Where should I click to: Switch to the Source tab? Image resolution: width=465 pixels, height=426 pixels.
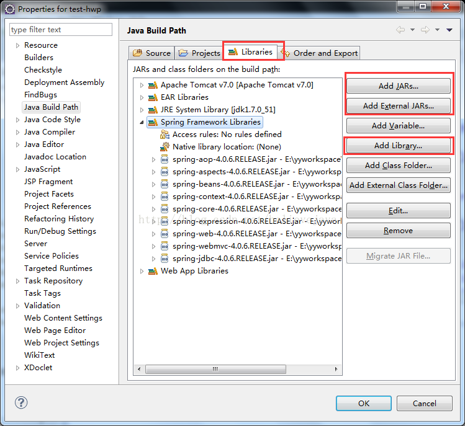point(152,53)
